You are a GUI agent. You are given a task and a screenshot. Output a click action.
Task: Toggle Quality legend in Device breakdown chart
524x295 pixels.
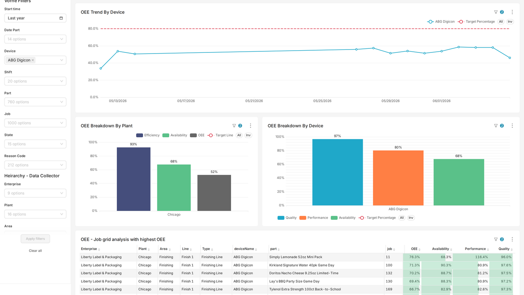tap(287, 218)
